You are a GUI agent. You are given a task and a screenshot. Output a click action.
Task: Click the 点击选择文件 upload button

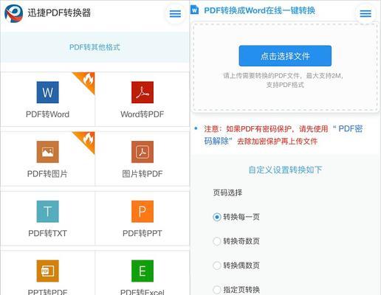(x=285, y=56)
